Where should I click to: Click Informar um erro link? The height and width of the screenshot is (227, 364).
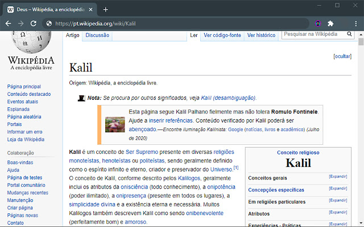tap(24, 132)
